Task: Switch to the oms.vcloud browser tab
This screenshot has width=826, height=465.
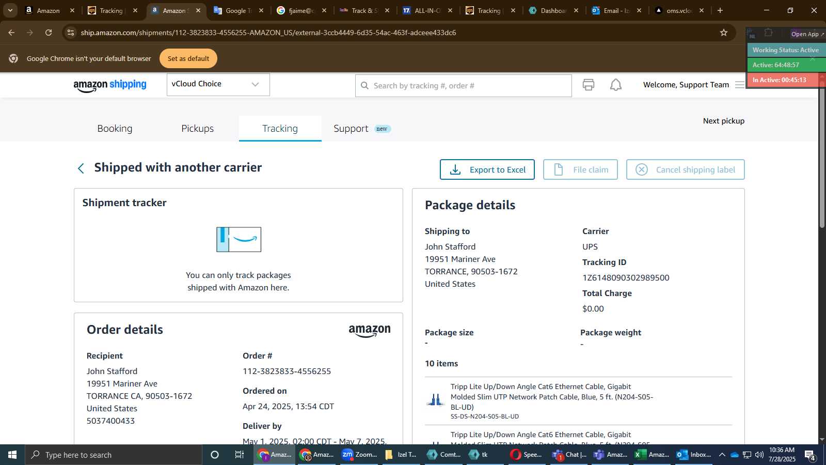Action: tap(679, 10)
